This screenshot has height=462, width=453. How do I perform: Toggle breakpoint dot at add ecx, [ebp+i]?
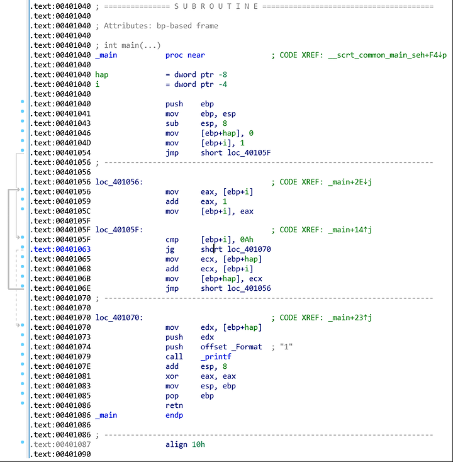pyautogui.click(x=23, y=266)
